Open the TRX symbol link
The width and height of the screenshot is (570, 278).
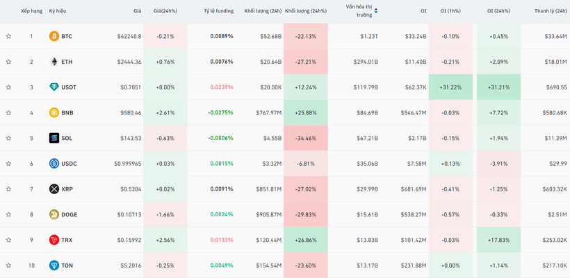[67, 240]
